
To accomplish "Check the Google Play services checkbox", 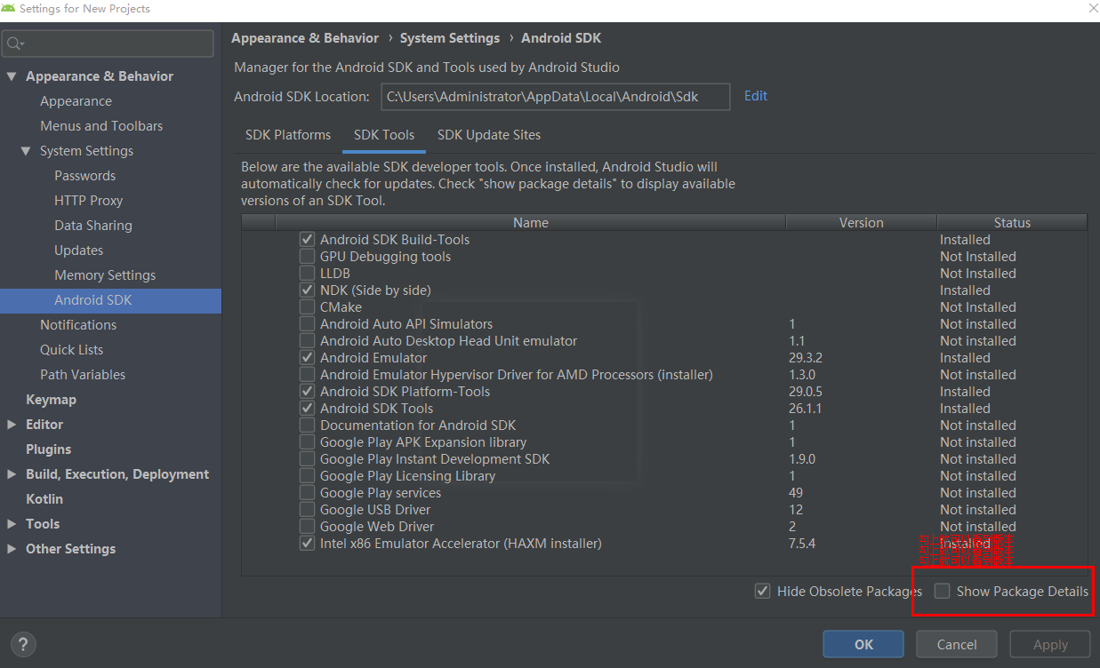I will 307,493.
